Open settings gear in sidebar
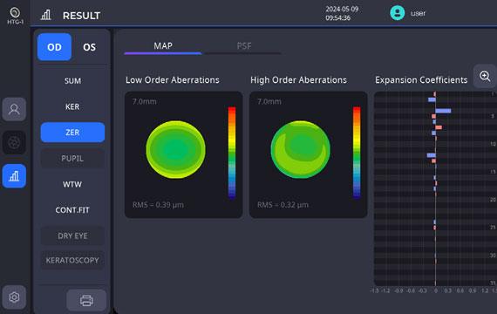Viewport: 497px width, 314px height. (x=14, y=297)
